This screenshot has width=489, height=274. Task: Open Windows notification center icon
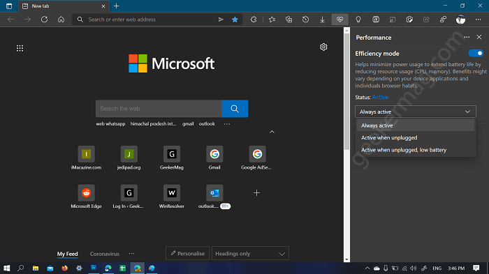(x=476, y=268)
